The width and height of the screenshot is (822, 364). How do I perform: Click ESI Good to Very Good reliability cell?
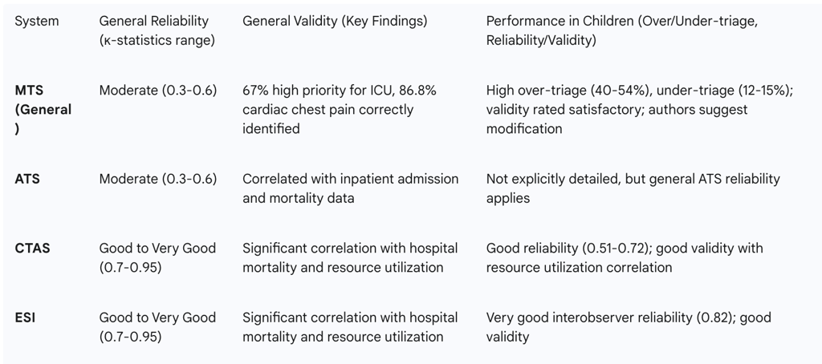click(157, 327)
